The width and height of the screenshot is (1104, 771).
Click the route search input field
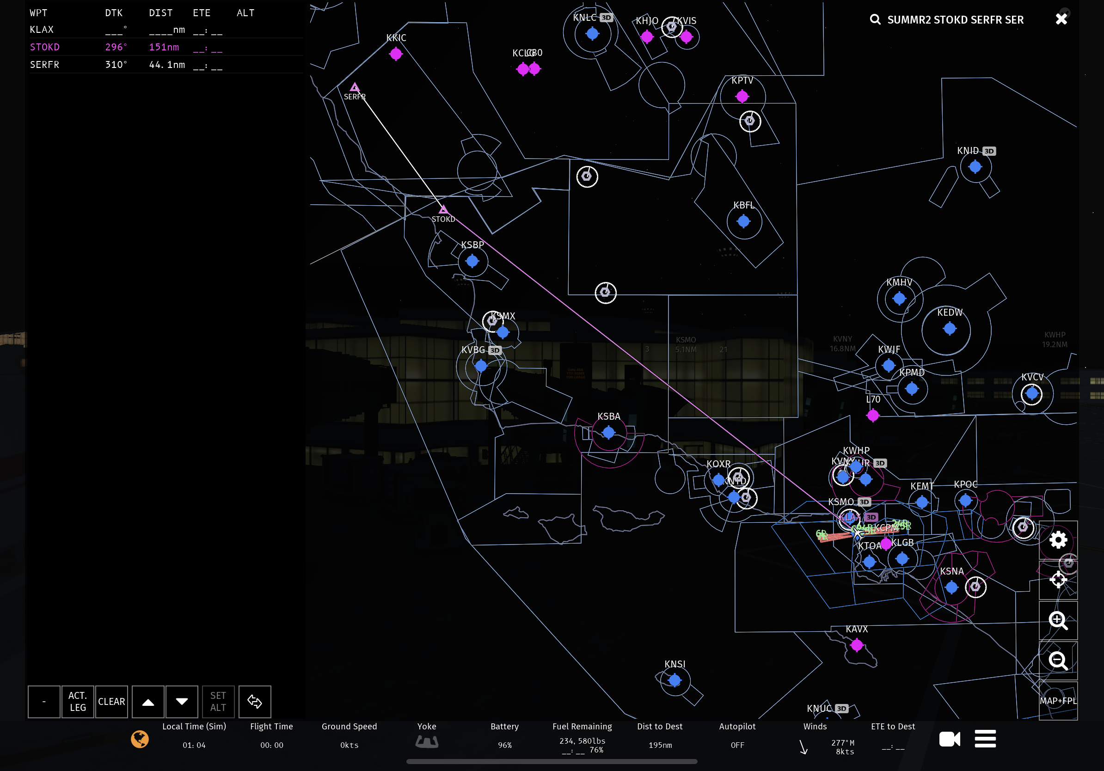pos(957,20)
